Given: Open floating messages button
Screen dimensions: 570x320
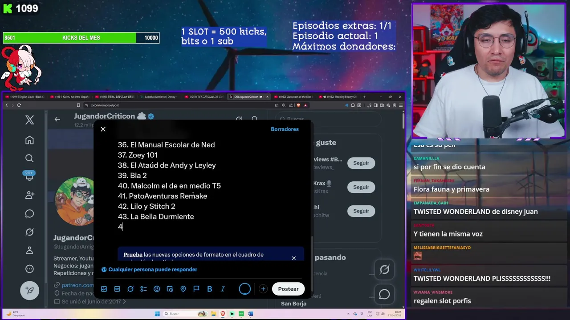Looking at the screenshot, I should 384,295.
